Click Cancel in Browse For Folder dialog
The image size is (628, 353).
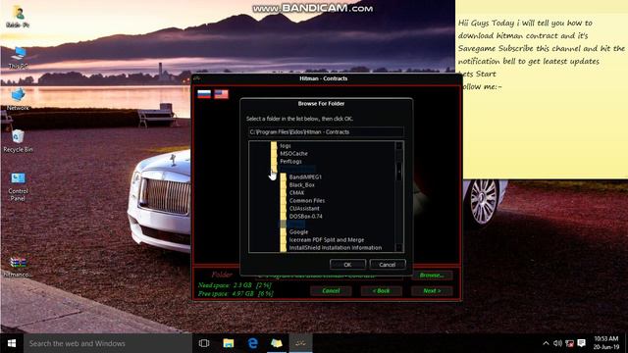(388, 265)
